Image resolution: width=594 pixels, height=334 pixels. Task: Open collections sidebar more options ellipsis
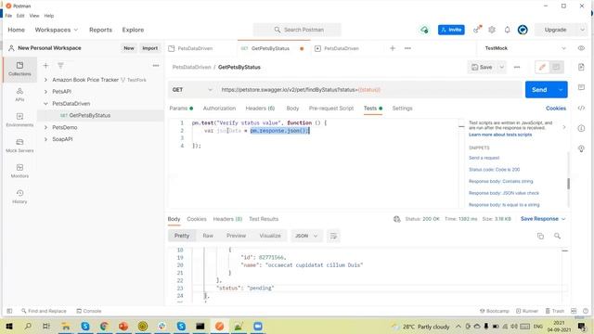tap(156, 66)
